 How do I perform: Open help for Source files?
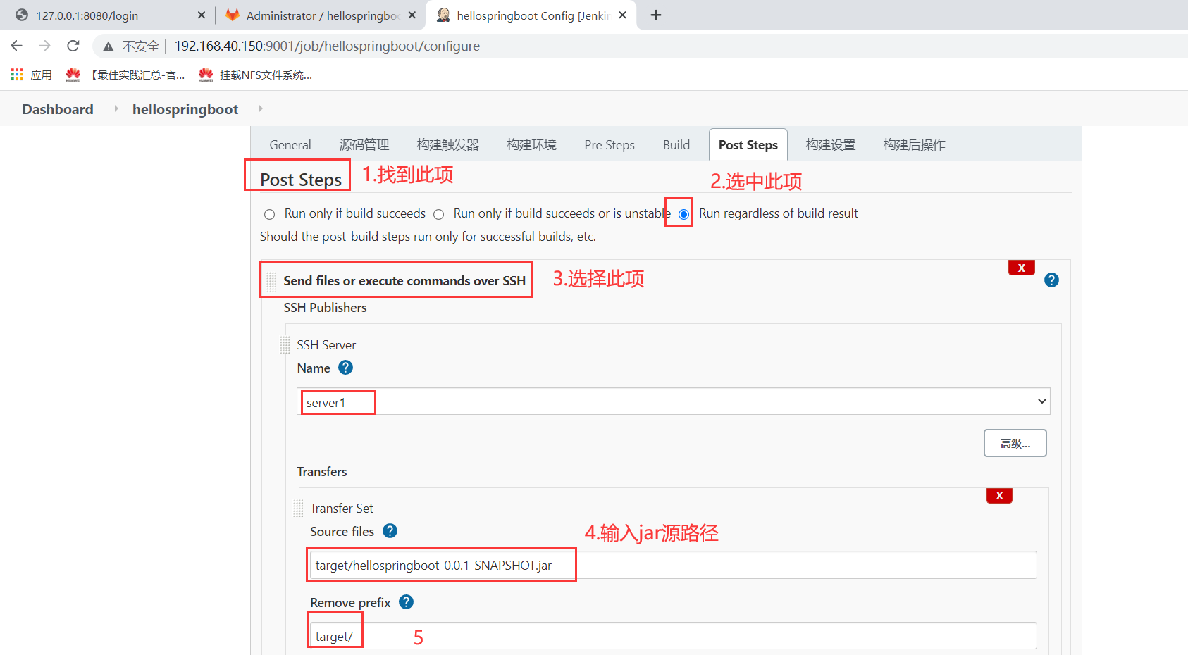390,531
